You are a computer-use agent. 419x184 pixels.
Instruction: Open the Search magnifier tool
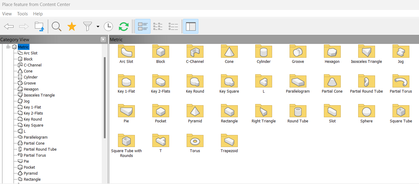coord(56,26)
